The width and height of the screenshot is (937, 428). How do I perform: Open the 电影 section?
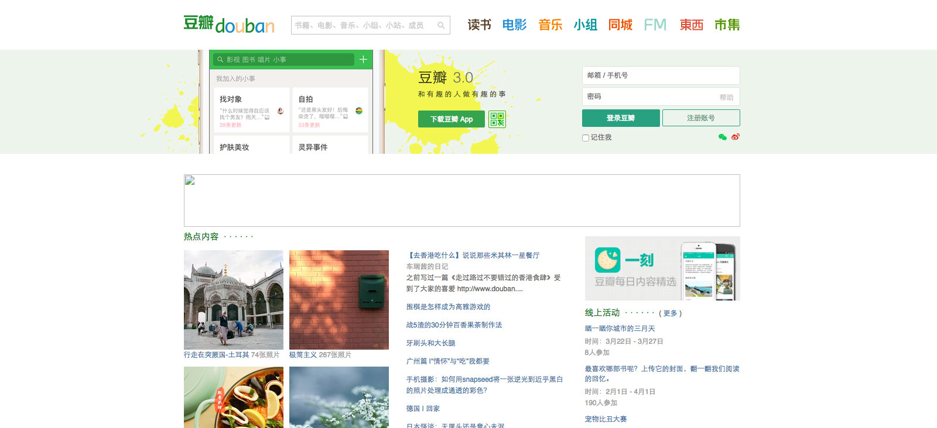pos(514,25)
